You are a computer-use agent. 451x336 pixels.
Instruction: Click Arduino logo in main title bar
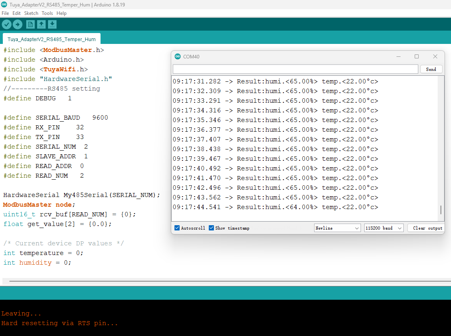pyautogui.click(x=4, y=4)
